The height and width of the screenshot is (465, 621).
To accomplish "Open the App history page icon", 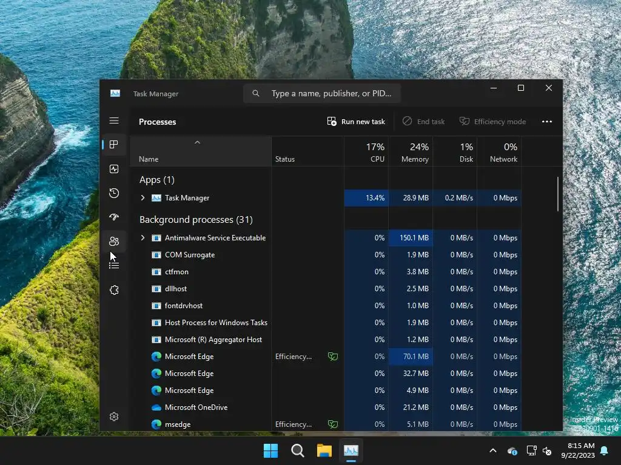I will [114, 193].
